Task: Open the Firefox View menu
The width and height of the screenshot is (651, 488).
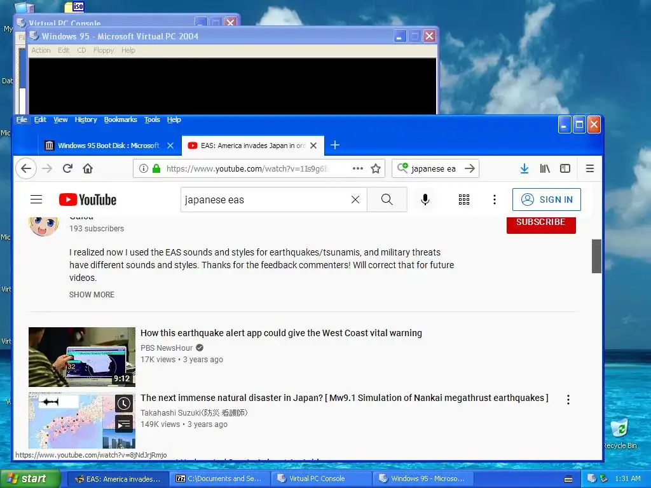Action: click(60, 119)
